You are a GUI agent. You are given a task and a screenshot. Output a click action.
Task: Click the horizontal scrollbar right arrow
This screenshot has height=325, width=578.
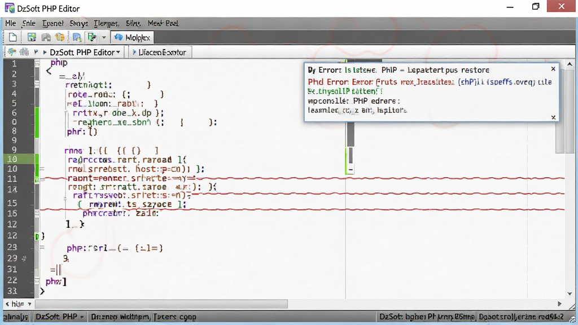pyautogui.click(x=559, y=304)
